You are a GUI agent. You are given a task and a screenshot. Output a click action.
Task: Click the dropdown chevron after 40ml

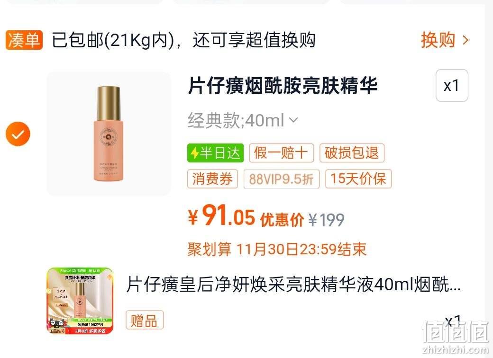click(293, 120)
